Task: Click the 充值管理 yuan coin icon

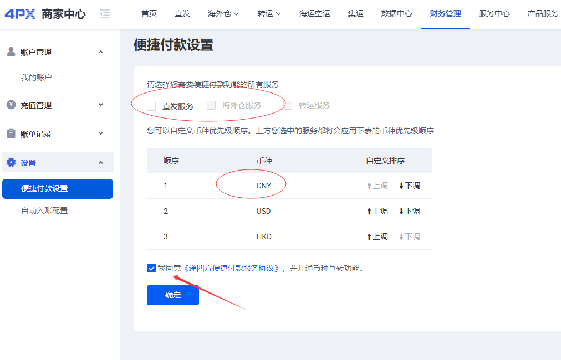Action: [11, 105]
